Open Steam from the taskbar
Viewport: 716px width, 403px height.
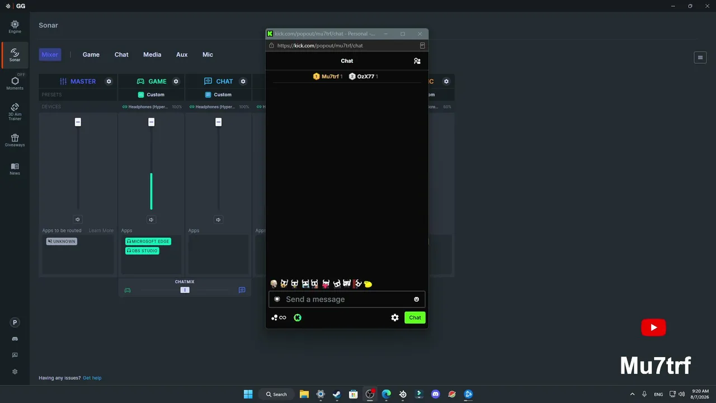click(337, 394)
